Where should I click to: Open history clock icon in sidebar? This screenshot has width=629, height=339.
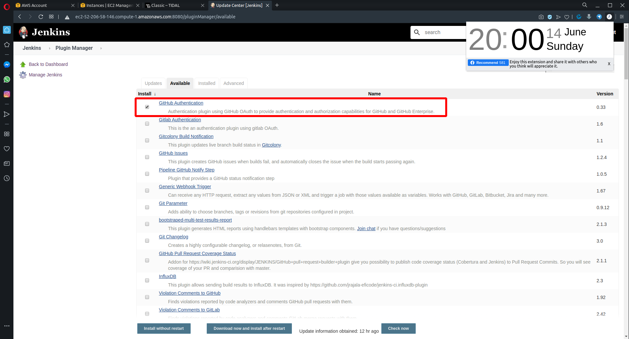tap(7, 178)
